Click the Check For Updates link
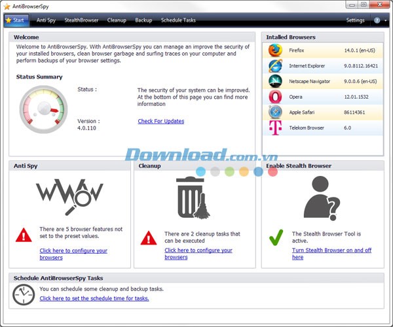Viewport: 393px width, 327px height. 161,121
